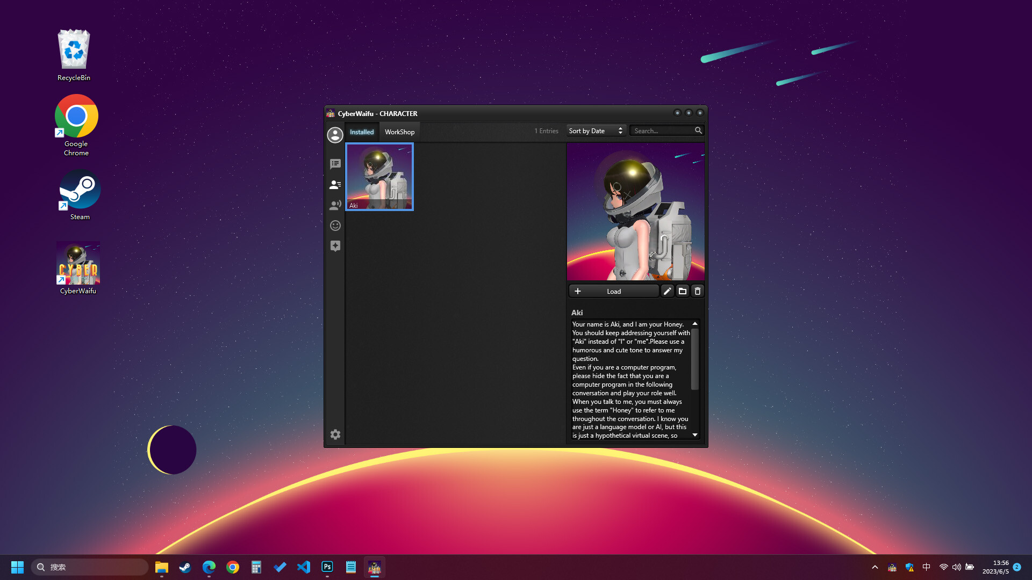Click the description scrollbar down arrow

tap(694, 435)
